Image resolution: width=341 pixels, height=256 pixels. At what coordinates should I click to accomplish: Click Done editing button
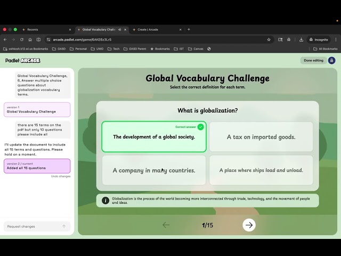point(314,60)
